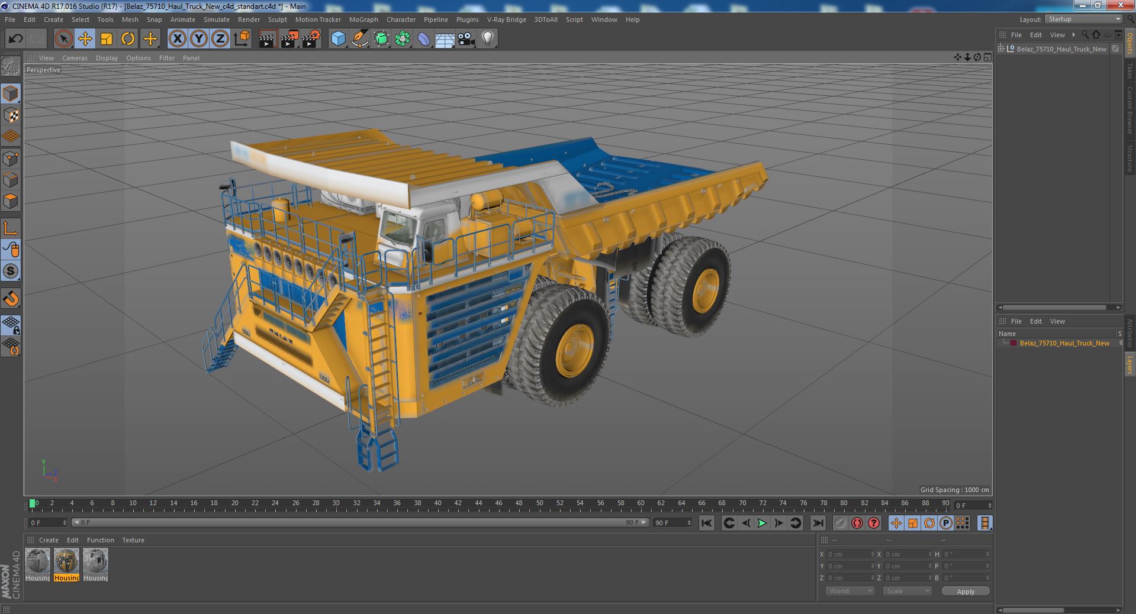The image size is (1136, 614).
Task: Switch to Points mode
Action: pos(11,159)
